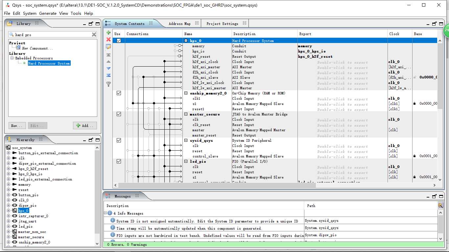This screenshot has width=449, height=252.
Task: Click the red X remove component icon
Action: tap(108, 39)
